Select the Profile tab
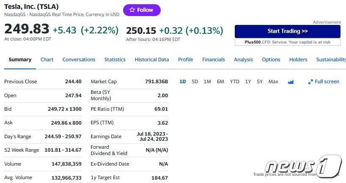The image size is (346, 183). 185,60
